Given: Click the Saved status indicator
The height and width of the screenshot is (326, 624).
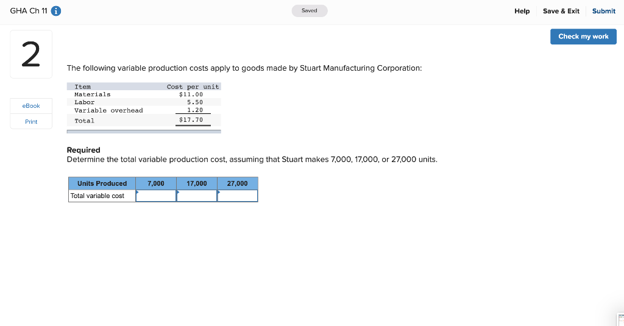Looking at the screenshot, I should tap(309, 11).
